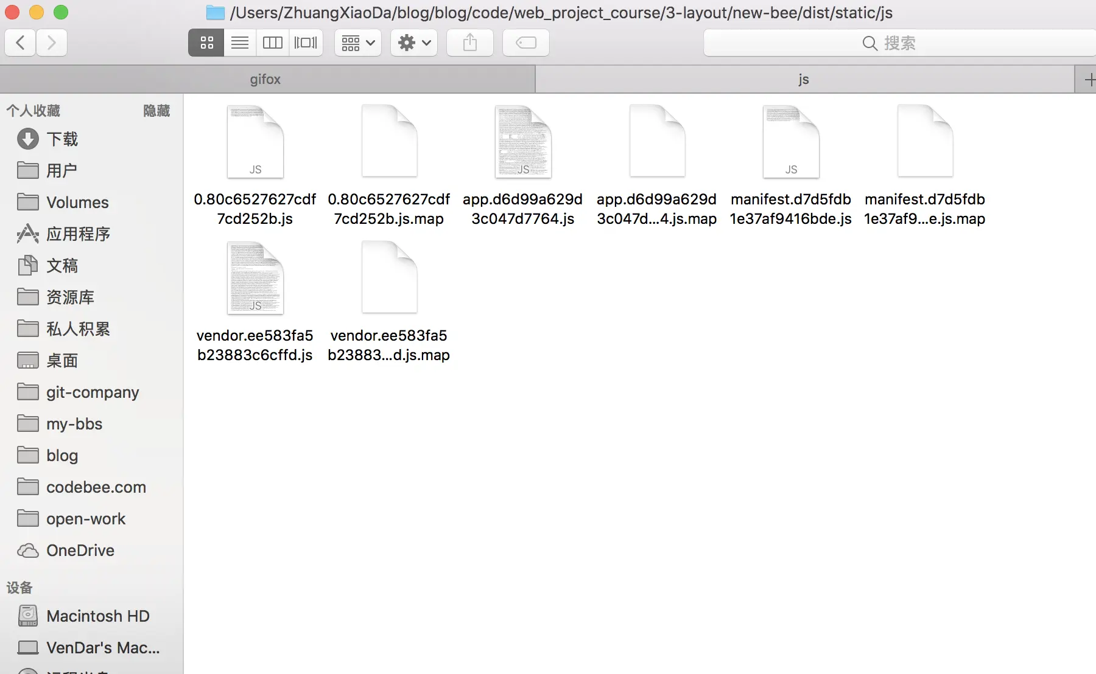
Task: Open my-bbs in the sidebar
Action: (x=91, y=424)
